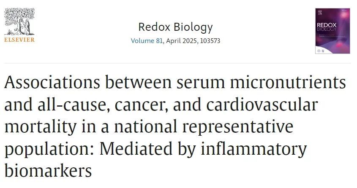Click the small Elsevier emblem on journal cover

pos(320,12)
